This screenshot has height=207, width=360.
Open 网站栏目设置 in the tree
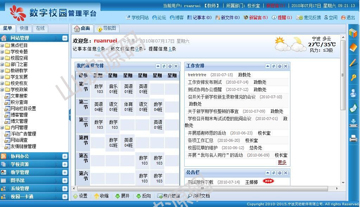(23, 108)
